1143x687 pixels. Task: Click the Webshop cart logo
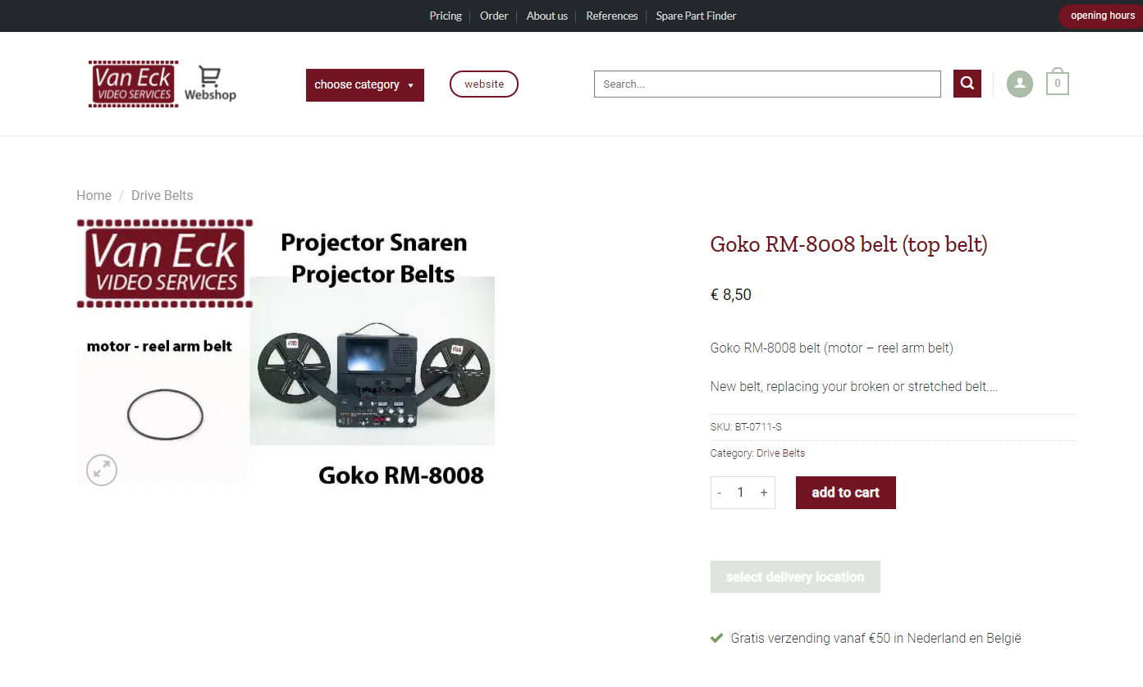(x=210, y=84)
